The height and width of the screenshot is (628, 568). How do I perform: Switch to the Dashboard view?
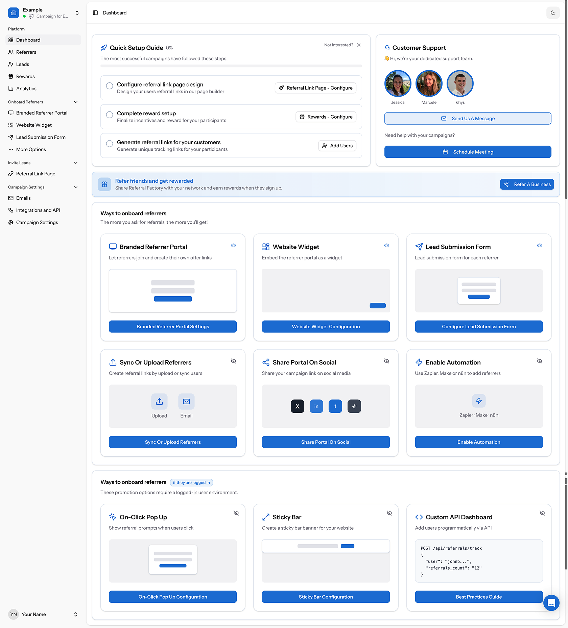(28, 40)
